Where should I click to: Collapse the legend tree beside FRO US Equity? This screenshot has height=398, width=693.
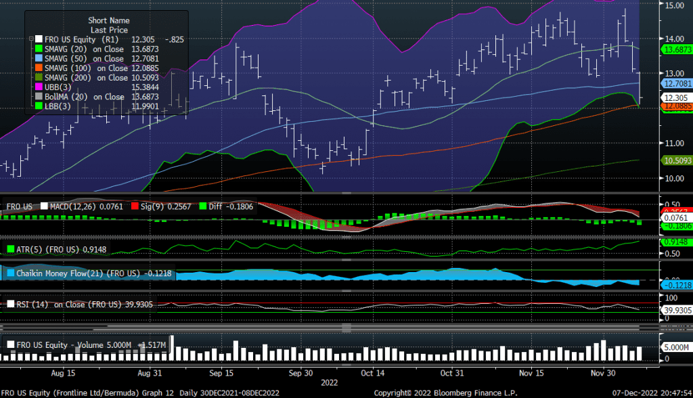[x=31, y=39]
